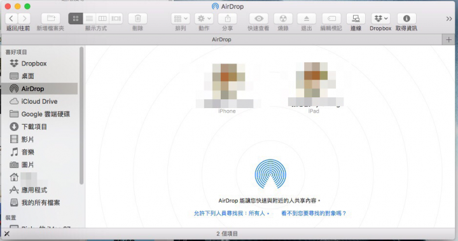Go back with the left arrow button

pyautogui.click(x=11, y=18)
